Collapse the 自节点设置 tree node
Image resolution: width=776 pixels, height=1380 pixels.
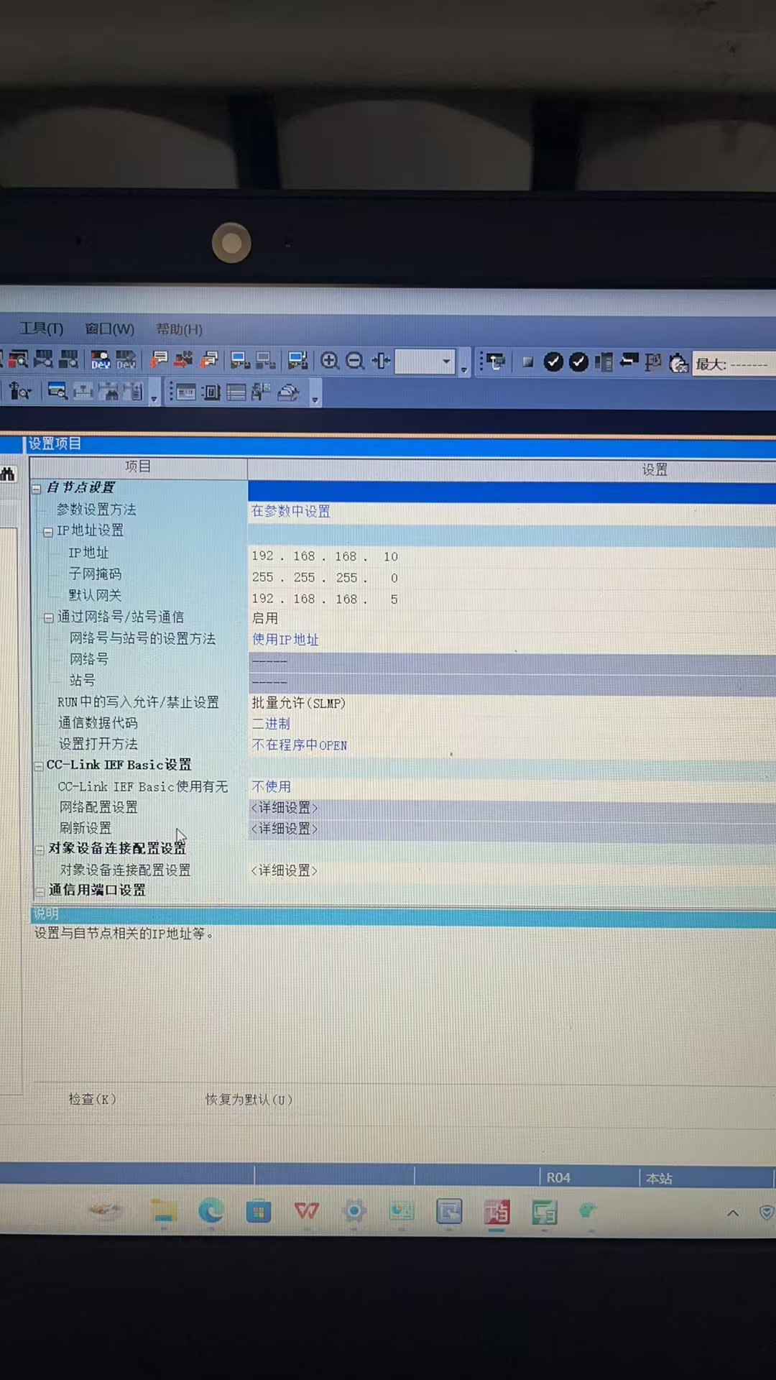click(37, 489)
